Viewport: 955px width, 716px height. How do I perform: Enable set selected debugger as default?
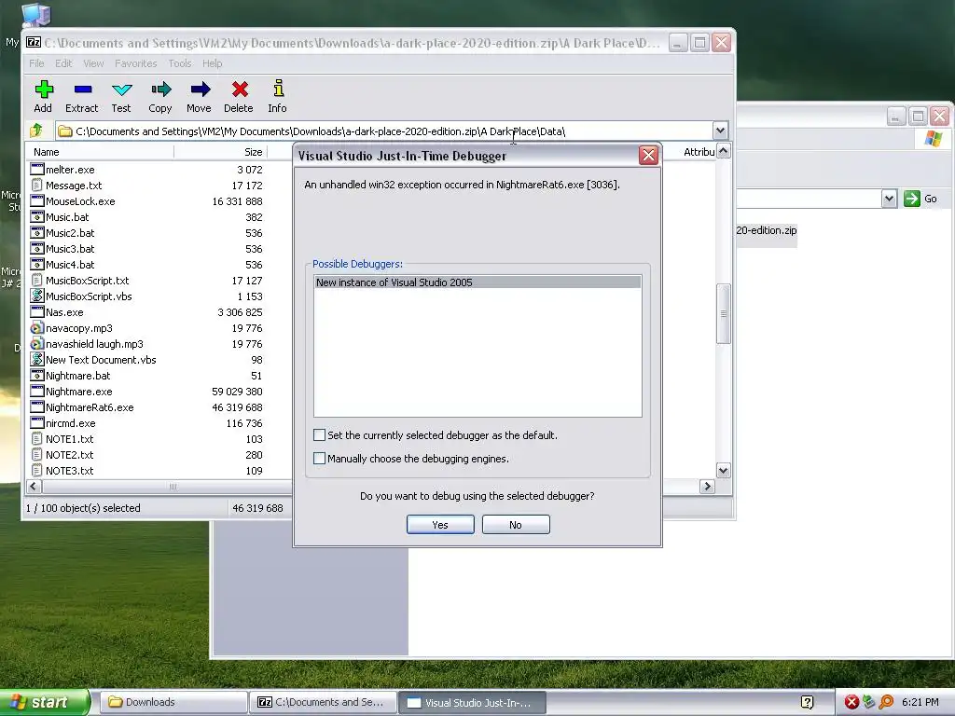click(x=319, y=434)
